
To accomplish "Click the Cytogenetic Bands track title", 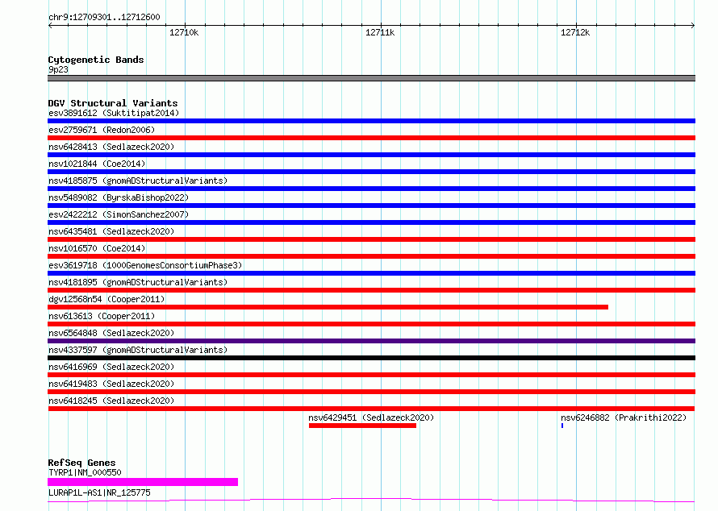I will (x=96, y=60).
